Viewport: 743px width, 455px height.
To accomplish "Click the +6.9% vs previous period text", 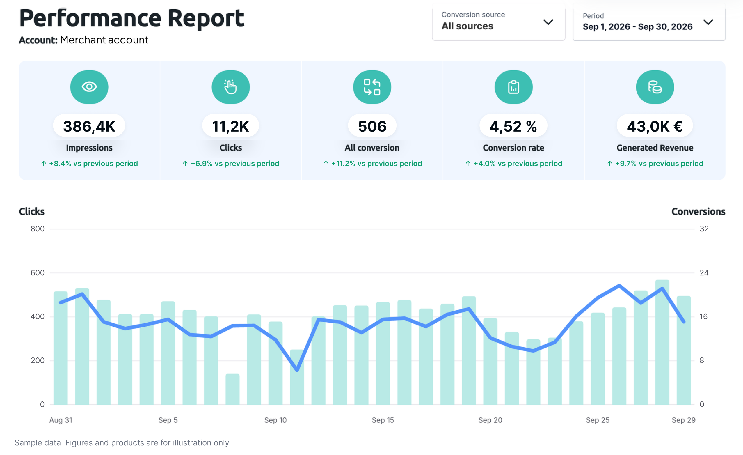I will [231, 164].
